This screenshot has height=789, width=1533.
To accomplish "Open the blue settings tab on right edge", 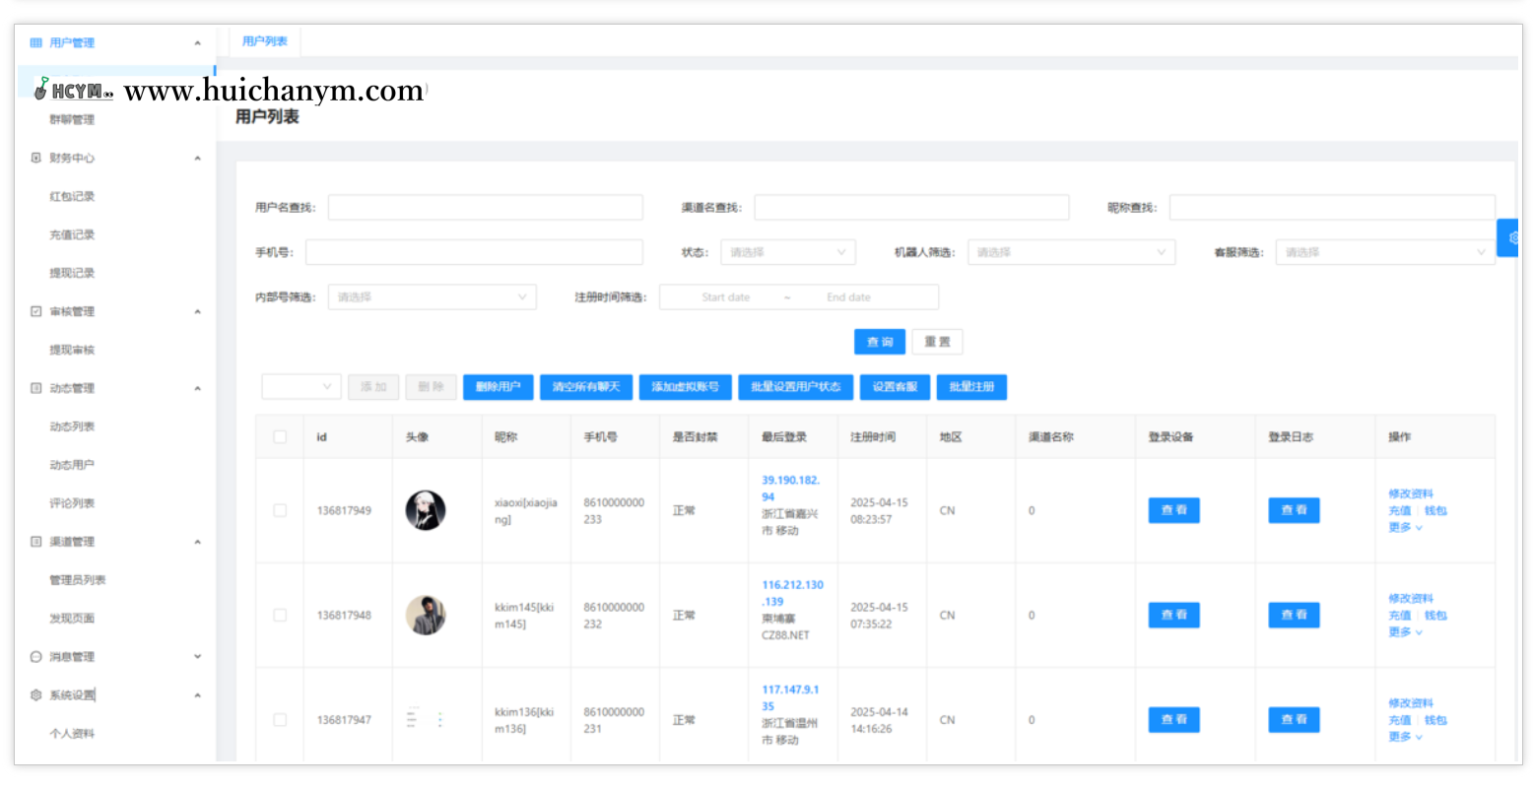I will pyautogui.click(x=1509, y=237).
